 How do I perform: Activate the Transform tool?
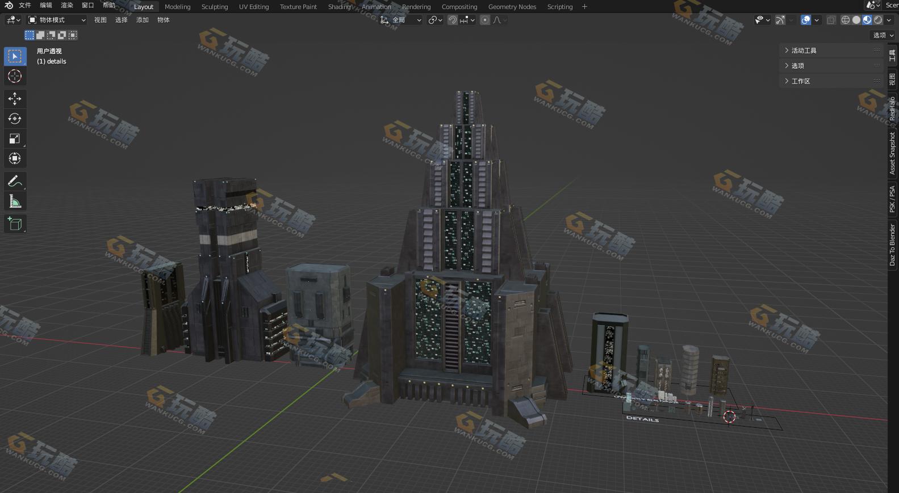15,158
